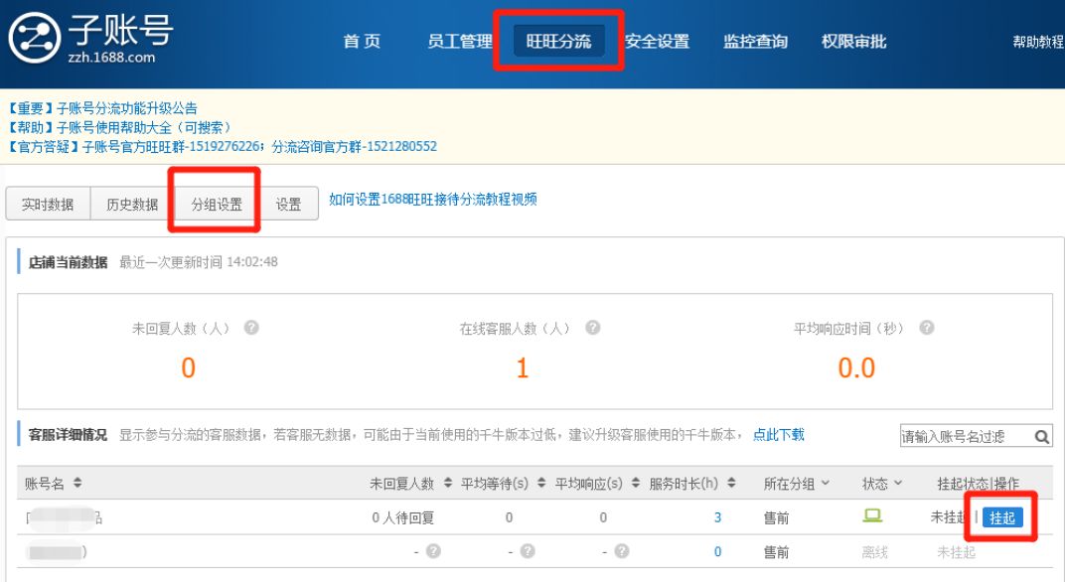
Task: Click zzh.1688.com site address text
Action: coord(111,58)
